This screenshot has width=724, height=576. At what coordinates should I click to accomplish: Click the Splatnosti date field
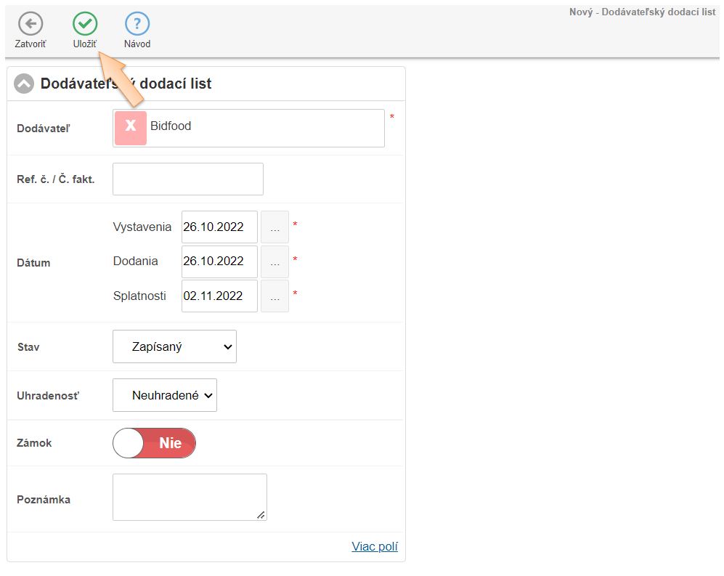(x=219, y=296)
